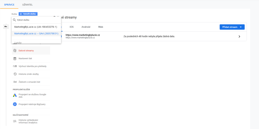
Task: Open Historie změn služby
Action: (x=31, y=74)
